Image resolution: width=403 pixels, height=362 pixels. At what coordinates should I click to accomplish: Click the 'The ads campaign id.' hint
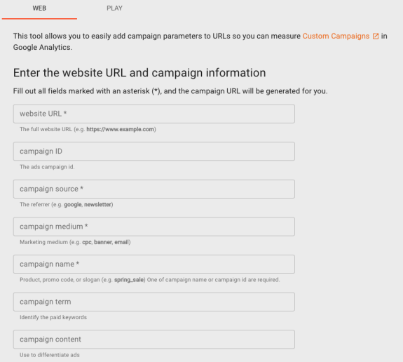(47, 167)
